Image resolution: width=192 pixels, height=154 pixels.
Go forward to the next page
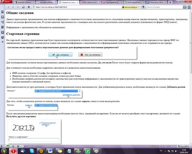pos(13,7)
